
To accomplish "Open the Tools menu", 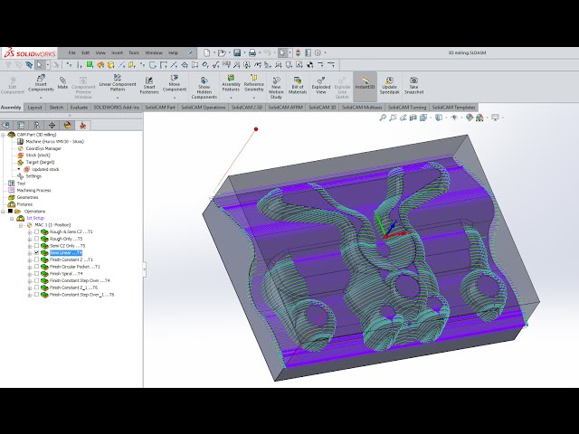I will [134, 52].
